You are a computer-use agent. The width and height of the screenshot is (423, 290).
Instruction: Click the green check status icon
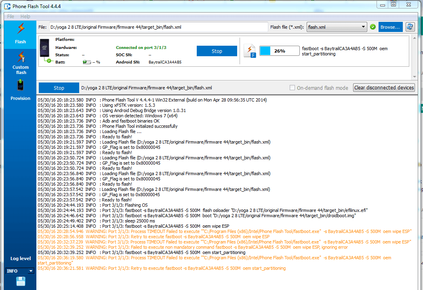coord(373,27)
